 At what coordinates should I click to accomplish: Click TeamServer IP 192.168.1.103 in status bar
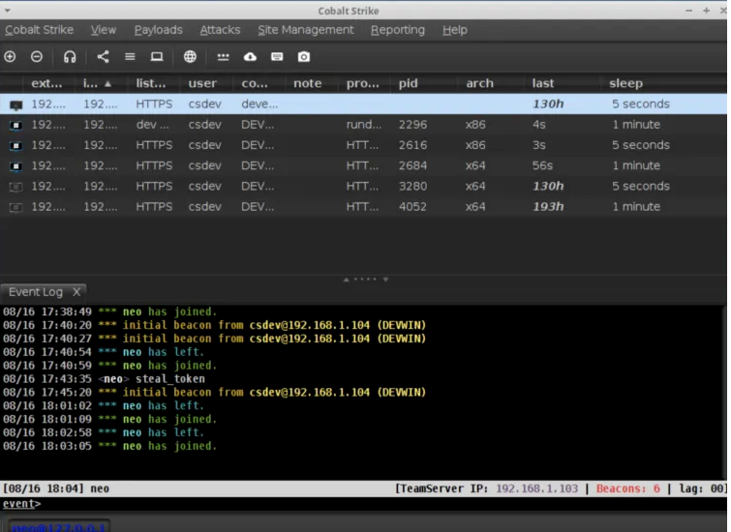[x=536, y=488]
